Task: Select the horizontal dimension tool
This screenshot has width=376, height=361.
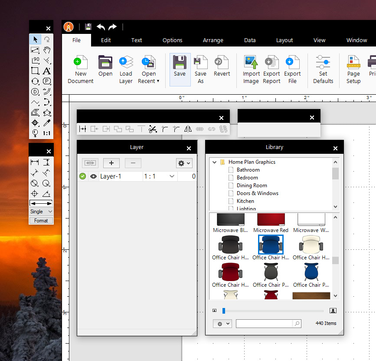Action: (x=35, y=162)
